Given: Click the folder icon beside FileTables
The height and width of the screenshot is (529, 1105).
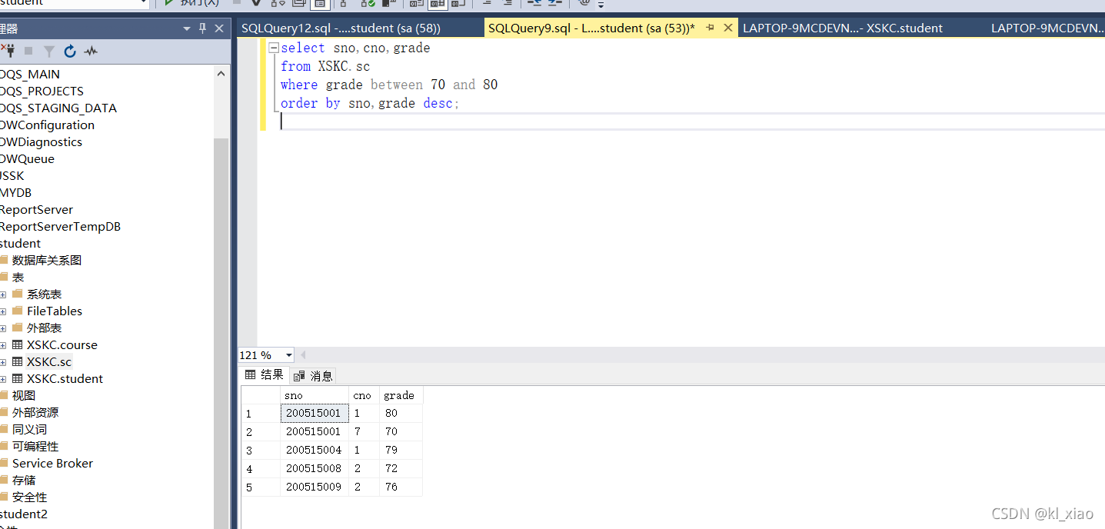Looking at the screenshot, I should (x=18, y=311).
